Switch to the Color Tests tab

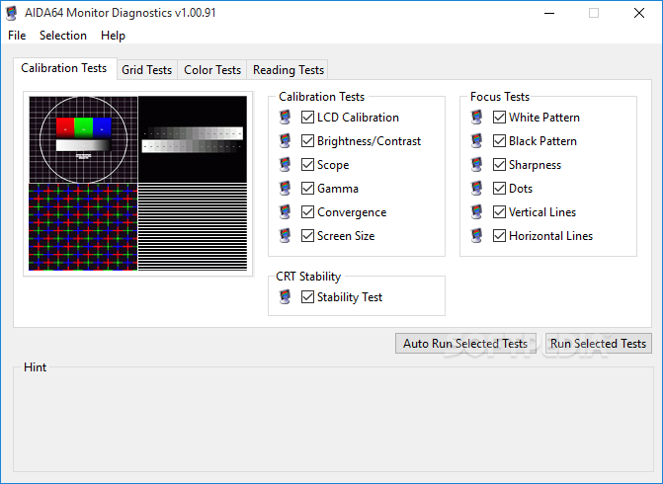(212, 70)
